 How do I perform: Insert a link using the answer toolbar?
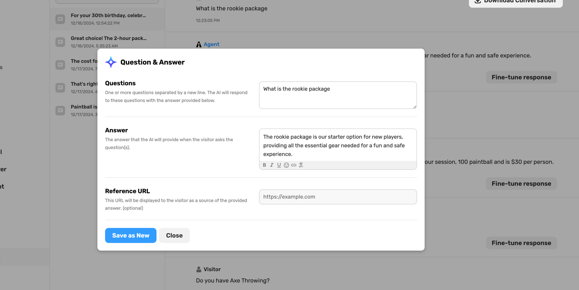pyautogui.click(x=294, y=165)
